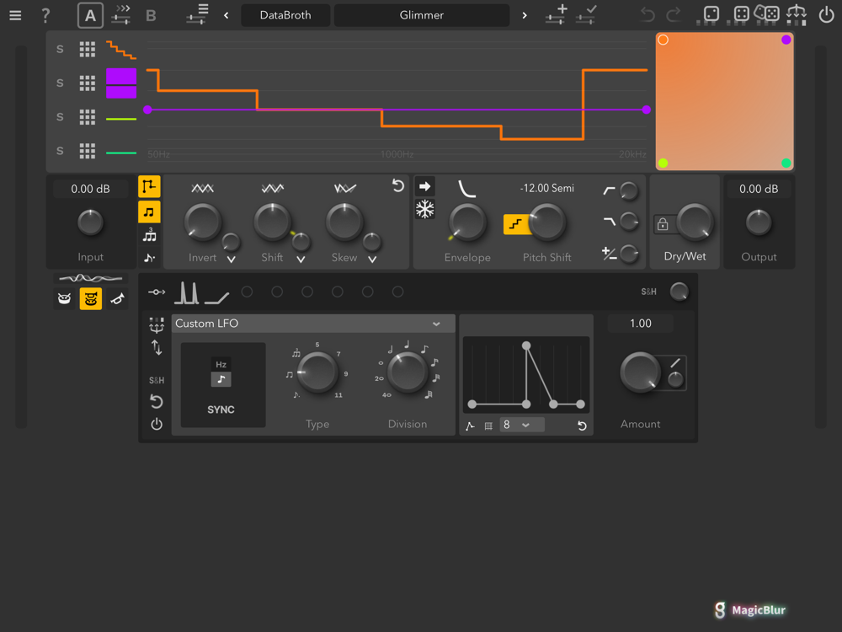Solo the yellow-green band
This screenshot has height=632, width=842.
click(x=60, y=117)
